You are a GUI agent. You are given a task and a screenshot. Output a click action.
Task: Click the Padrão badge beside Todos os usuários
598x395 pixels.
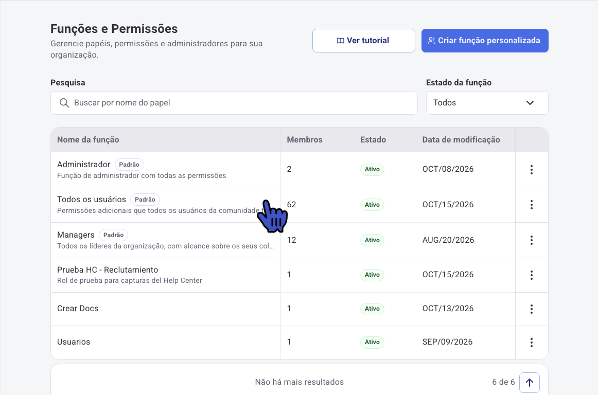pyautogui.click(x=145, y=200)
